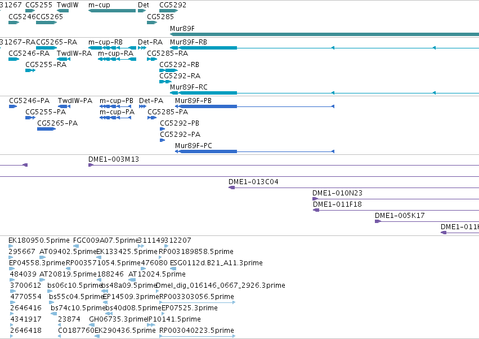Click the CG5292-RB transcript label
479x339 pixels.
pyautogui.click(x=180, y=65)
